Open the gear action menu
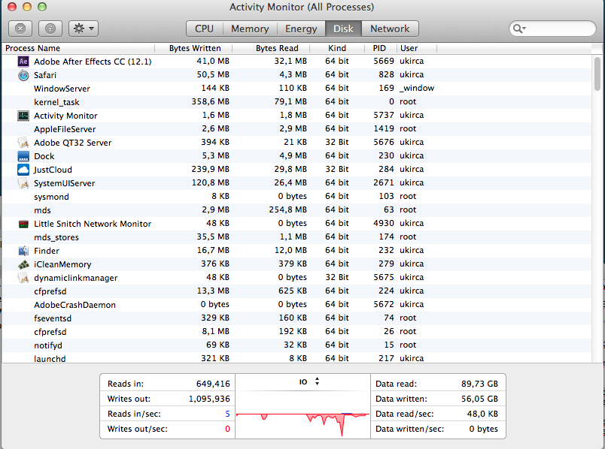Viewport: 605px width, 449px height. coord(84,29)
